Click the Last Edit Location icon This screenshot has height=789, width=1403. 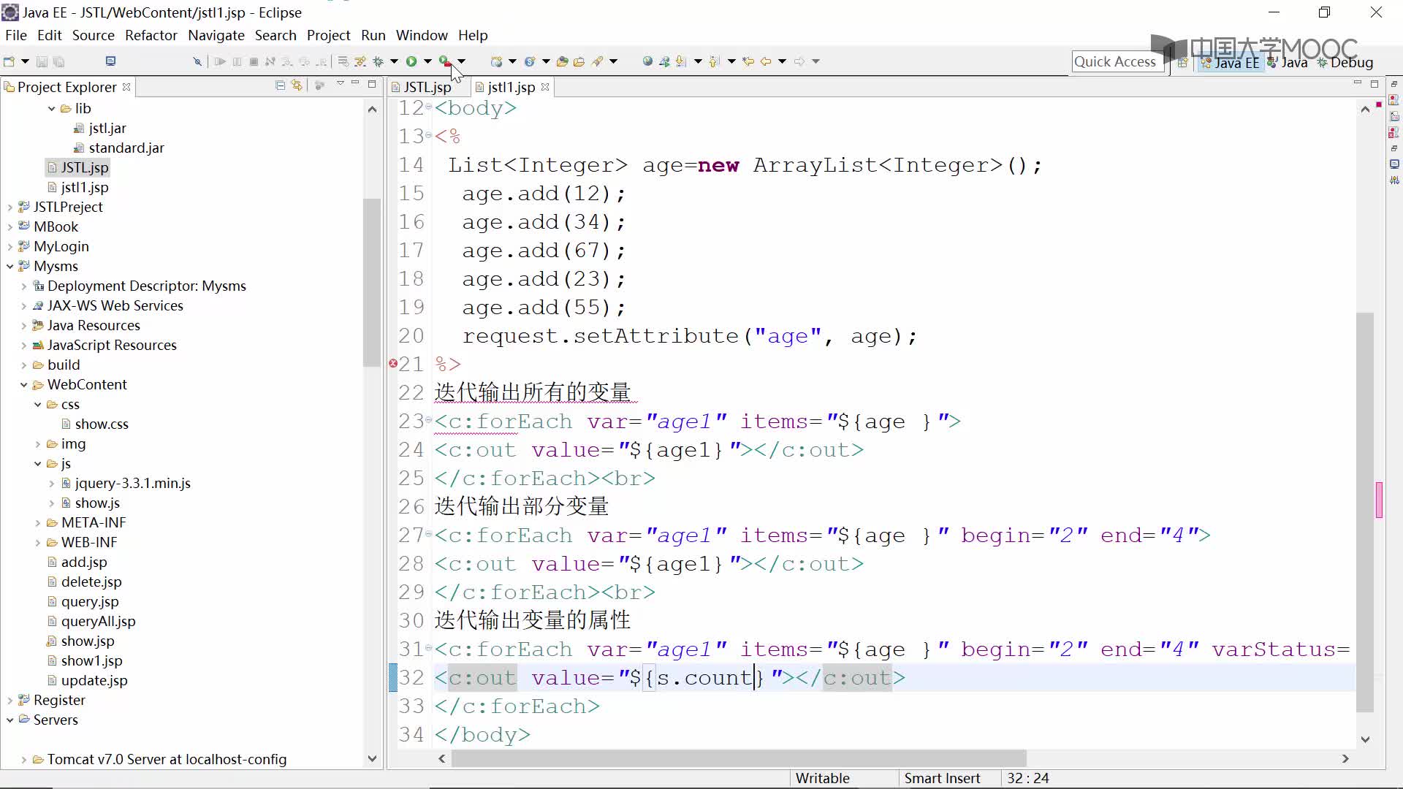(x=748, y=61)
